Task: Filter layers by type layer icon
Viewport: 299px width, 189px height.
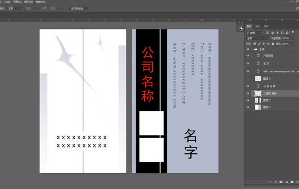Action: [x=277, y=33]
